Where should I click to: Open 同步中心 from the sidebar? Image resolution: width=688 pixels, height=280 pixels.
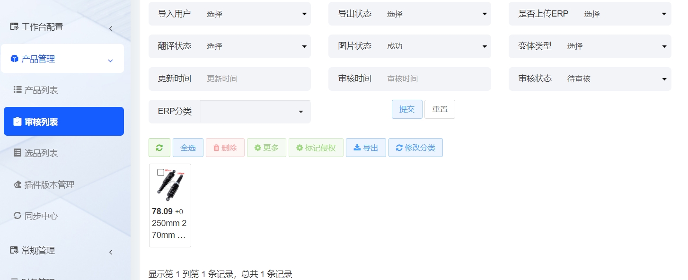click(41, 216)
